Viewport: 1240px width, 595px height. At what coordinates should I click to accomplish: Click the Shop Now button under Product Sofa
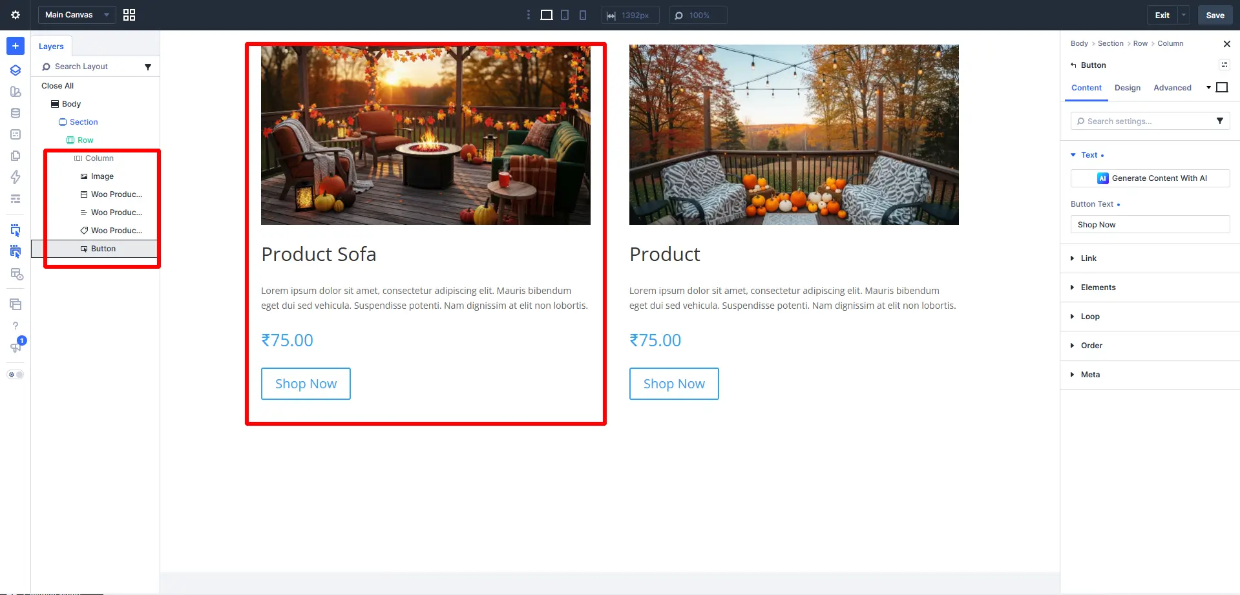306,384
